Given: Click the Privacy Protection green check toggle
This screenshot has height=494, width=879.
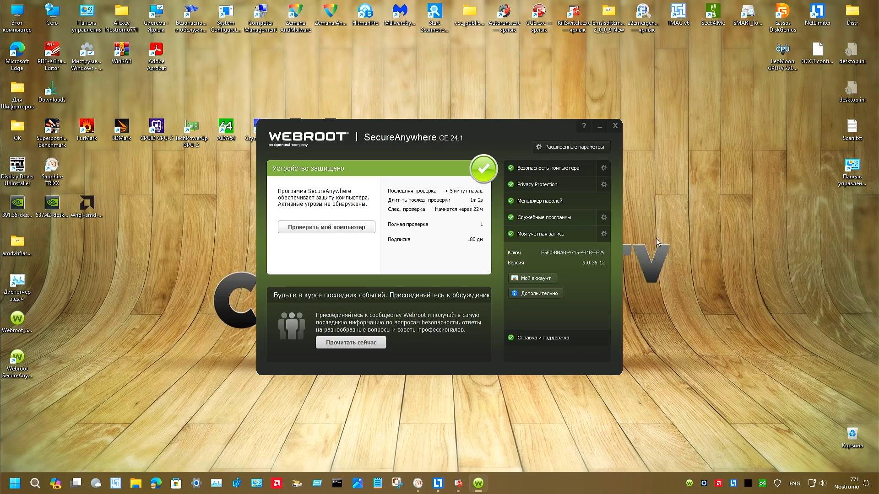Looking at the screenshot, I should point(510,184).
